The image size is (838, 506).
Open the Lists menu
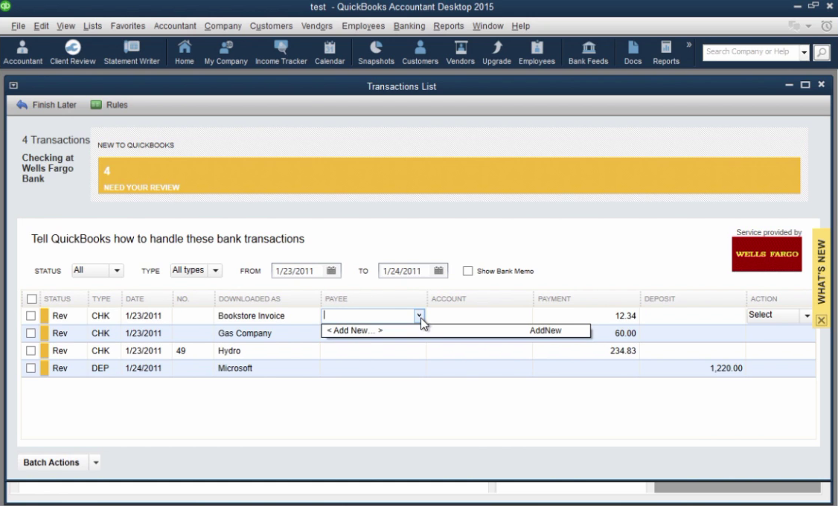click(x=92, y=25)
